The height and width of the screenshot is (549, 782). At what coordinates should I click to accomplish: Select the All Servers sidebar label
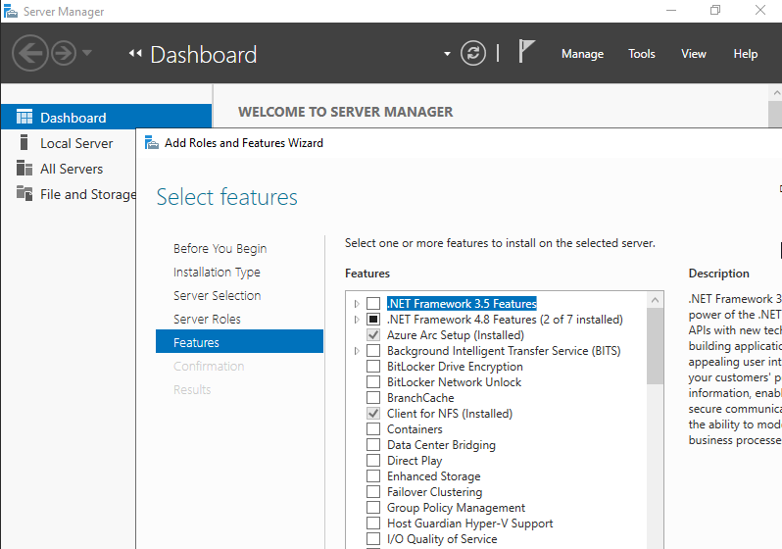pyautogui.click(x=72, y=169)
